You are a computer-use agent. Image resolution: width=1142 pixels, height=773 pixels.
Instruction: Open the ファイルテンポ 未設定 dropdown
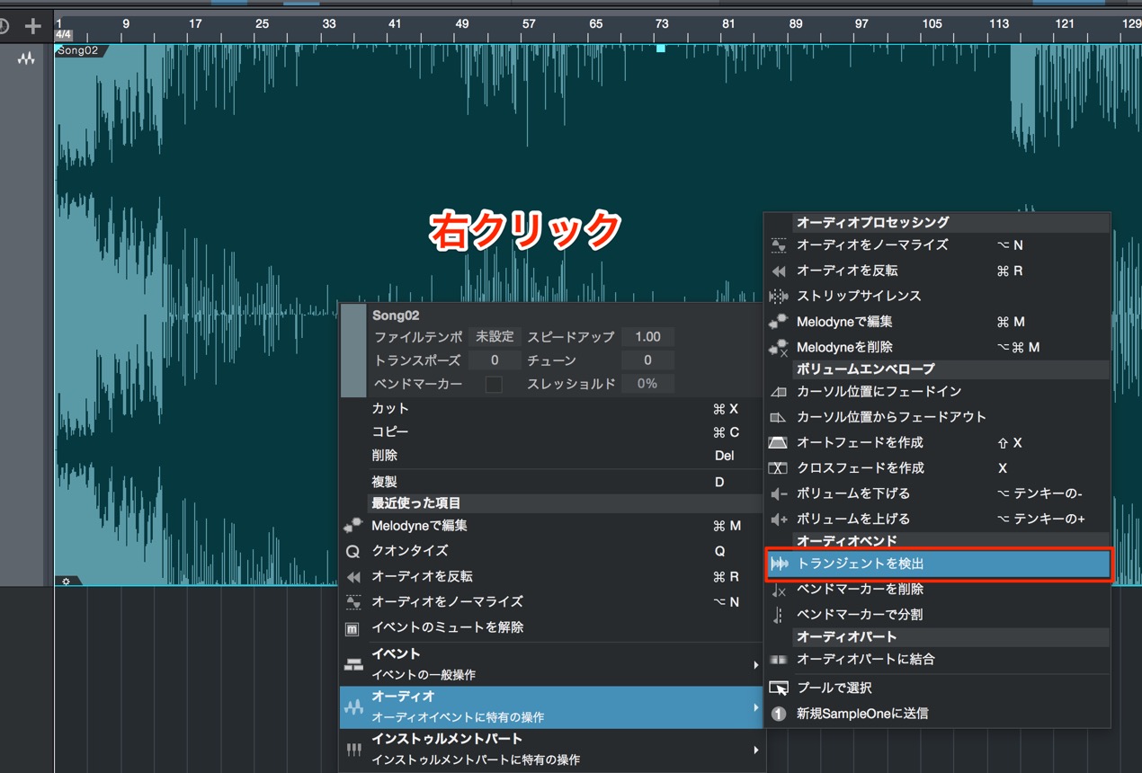coord(495,337)
